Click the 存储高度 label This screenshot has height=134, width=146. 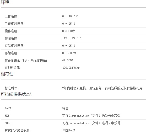[x=11, y=53]
